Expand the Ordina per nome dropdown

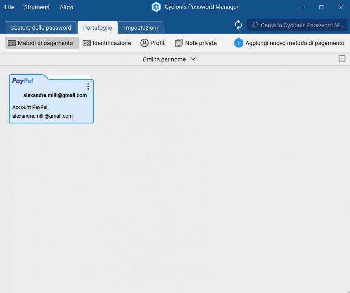169,59
